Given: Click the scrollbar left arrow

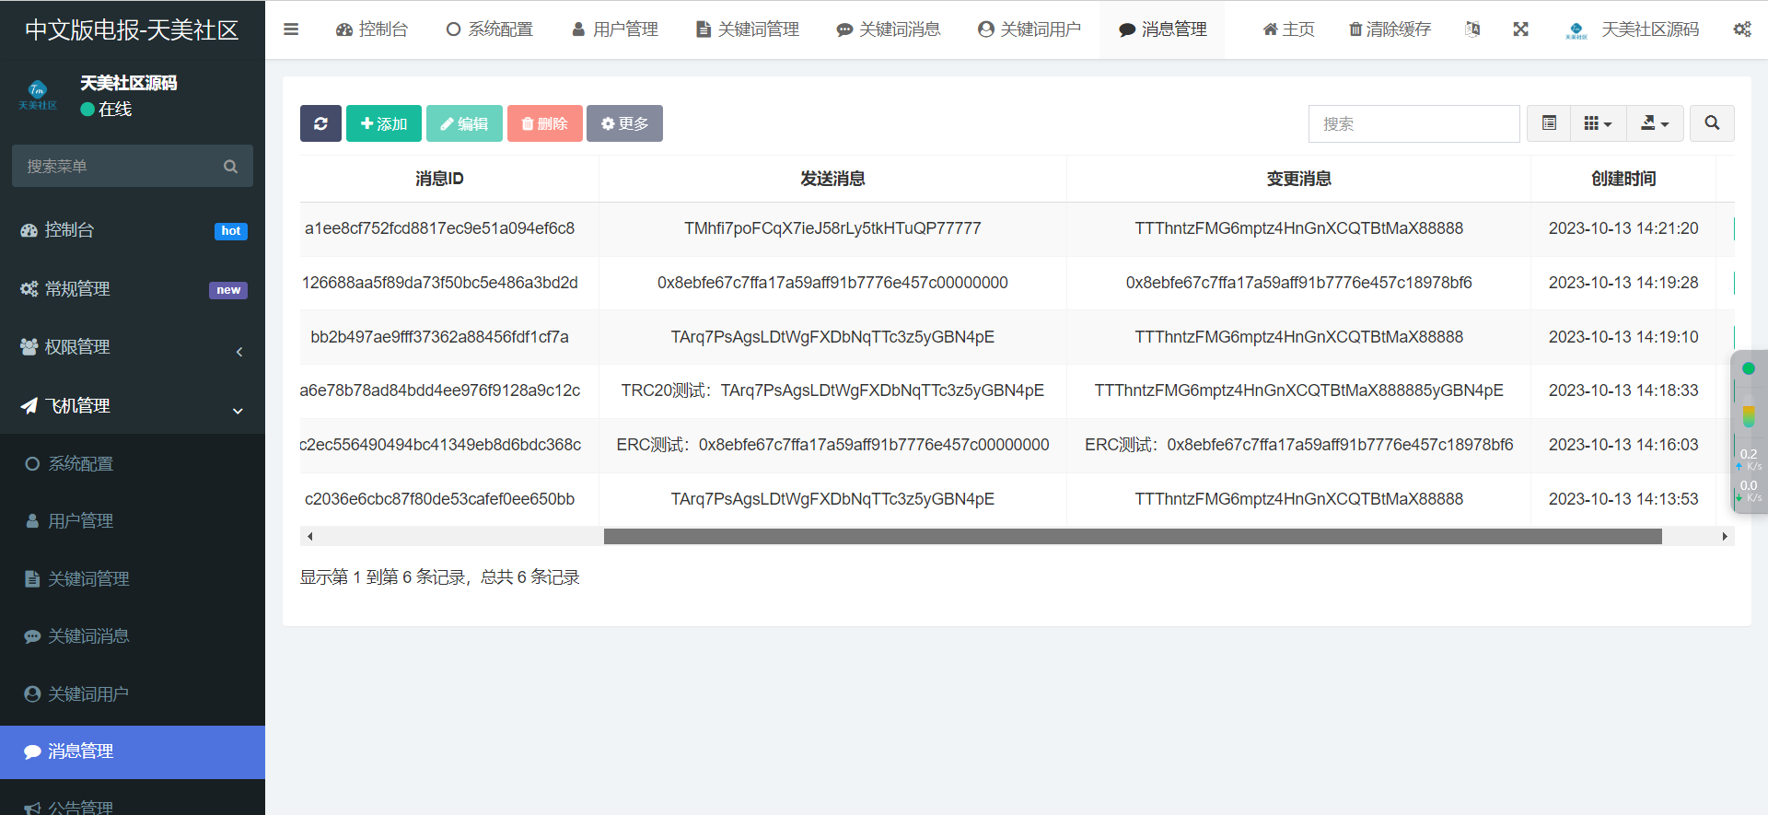Looking at the screenshot, I should [309, 536].
